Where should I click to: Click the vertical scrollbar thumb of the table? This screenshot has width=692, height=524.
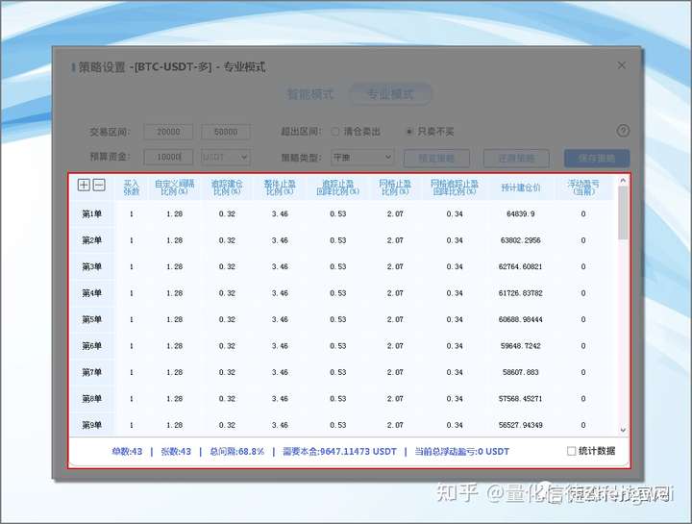pos(623,212)
